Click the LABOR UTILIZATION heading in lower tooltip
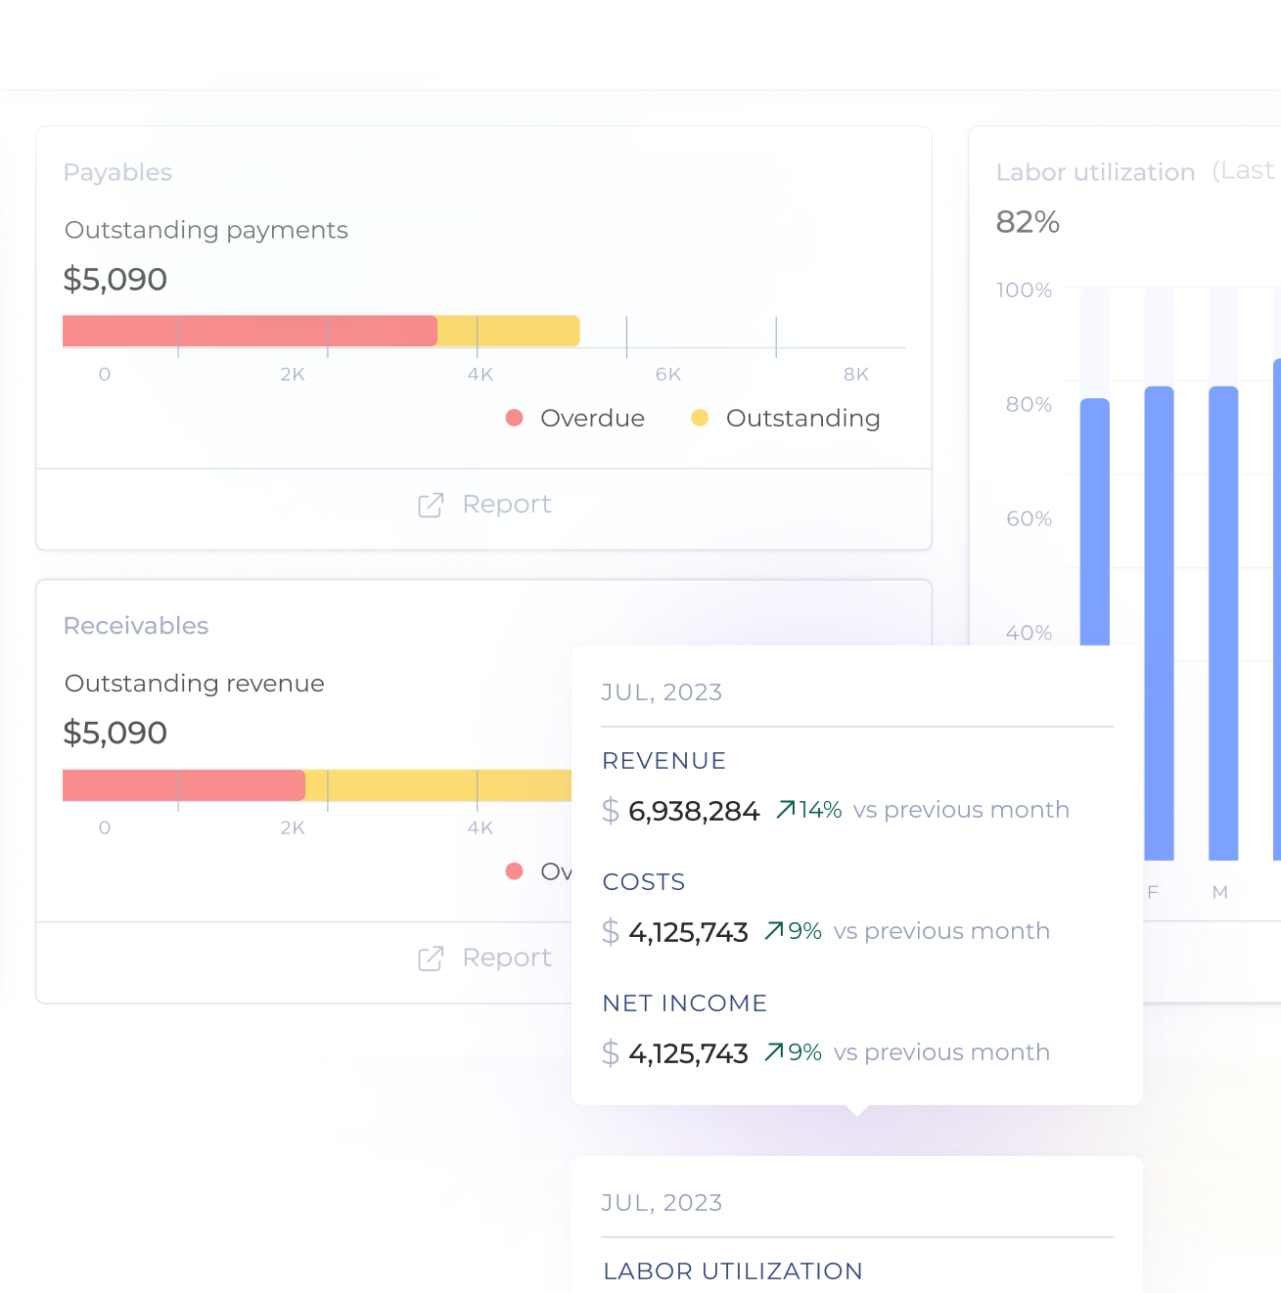Viewport: 1281px width, 1293px height. 733,1271
